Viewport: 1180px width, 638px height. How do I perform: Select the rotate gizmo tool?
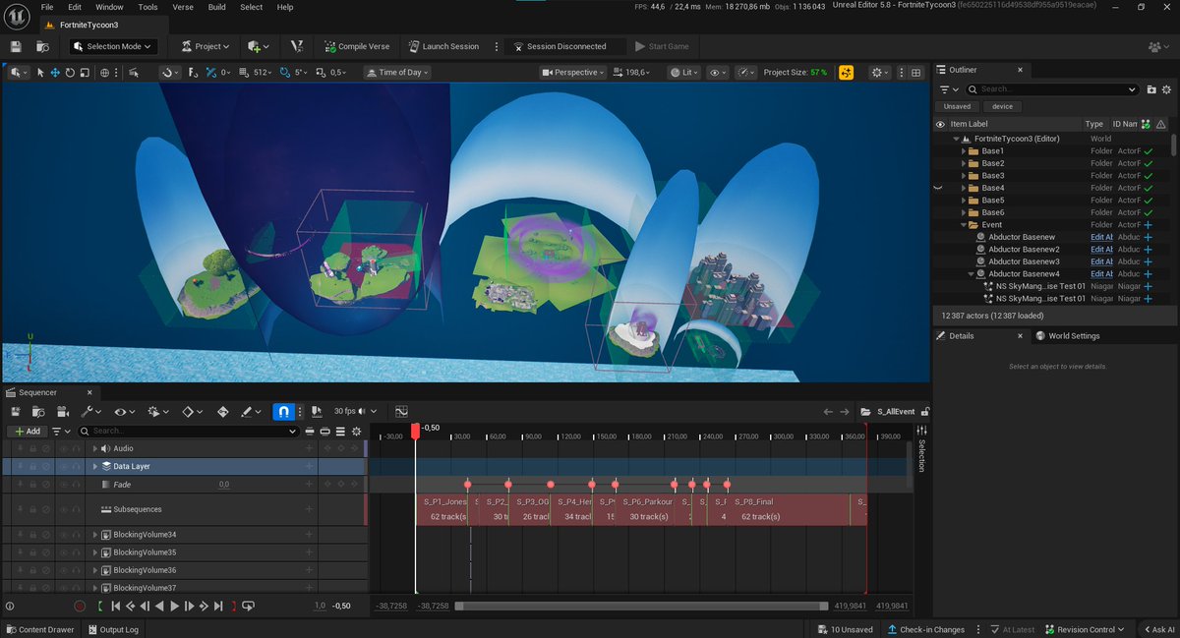[x=70, y=72]
